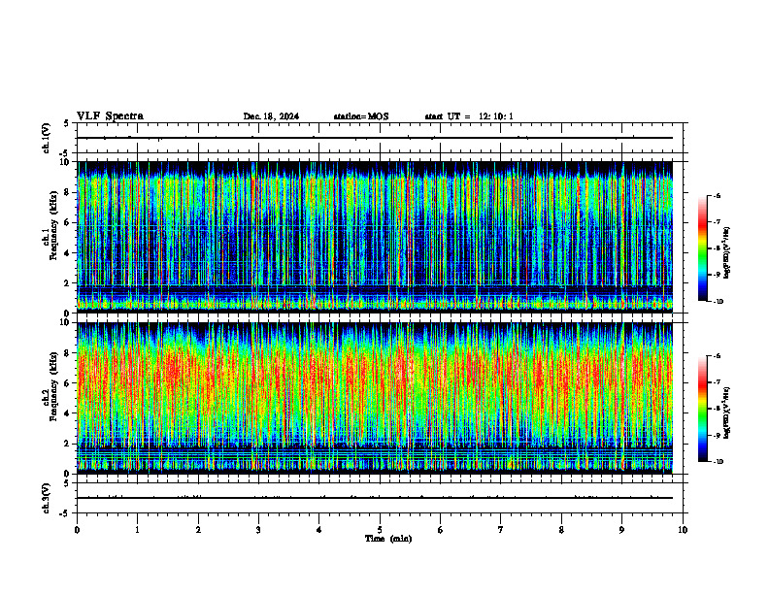Click the "9" tick on the time axis
769x594 pixels.
coord(621,530)
